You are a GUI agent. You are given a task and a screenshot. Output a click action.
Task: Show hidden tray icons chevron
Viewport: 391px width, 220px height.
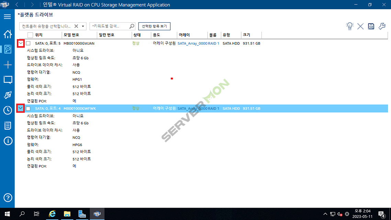(x=325, y=214)
